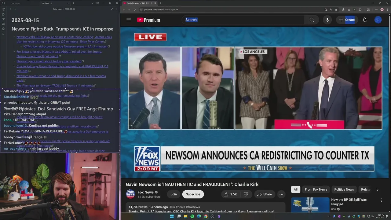Go to YouTube Premium home logo

(x=148, y=20)
